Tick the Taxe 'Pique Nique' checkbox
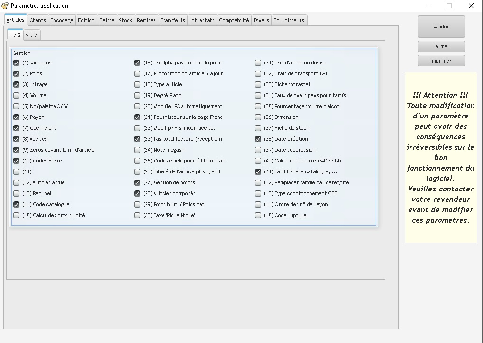483x343 pixels. coord(137,215)
